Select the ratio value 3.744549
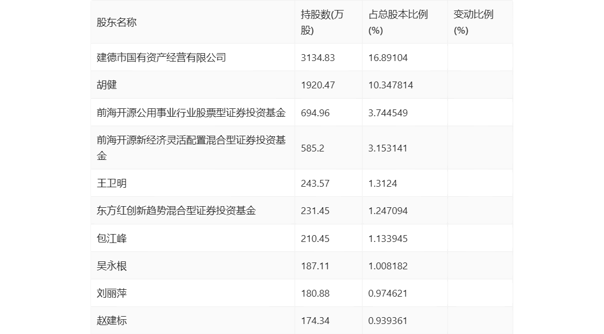 coord(388,113)
